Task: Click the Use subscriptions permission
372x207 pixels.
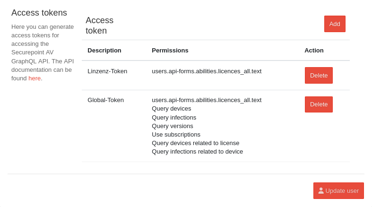Action: [x=176, y=134]
